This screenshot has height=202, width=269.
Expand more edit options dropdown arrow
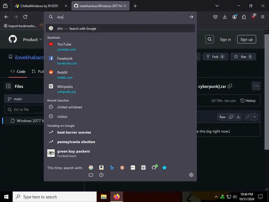[x=255, y=117]
